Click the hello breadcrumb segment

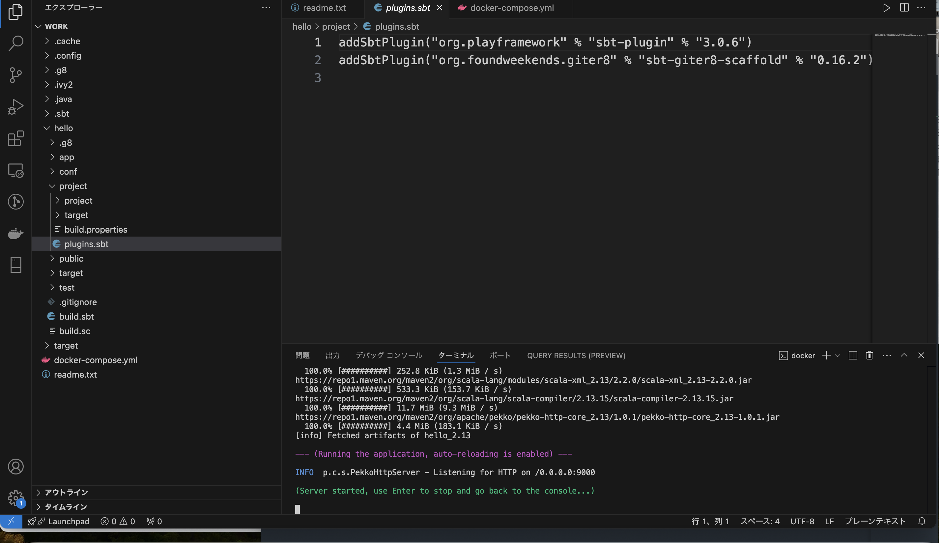point(302,27)
